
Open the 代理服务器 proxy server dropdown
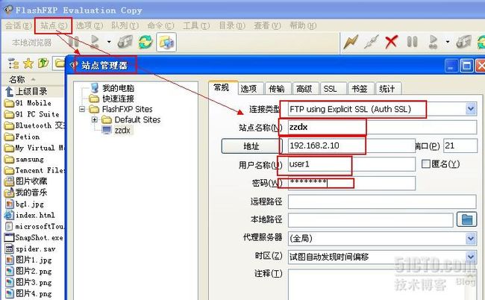pyautogui.click(x=471, y=239)
